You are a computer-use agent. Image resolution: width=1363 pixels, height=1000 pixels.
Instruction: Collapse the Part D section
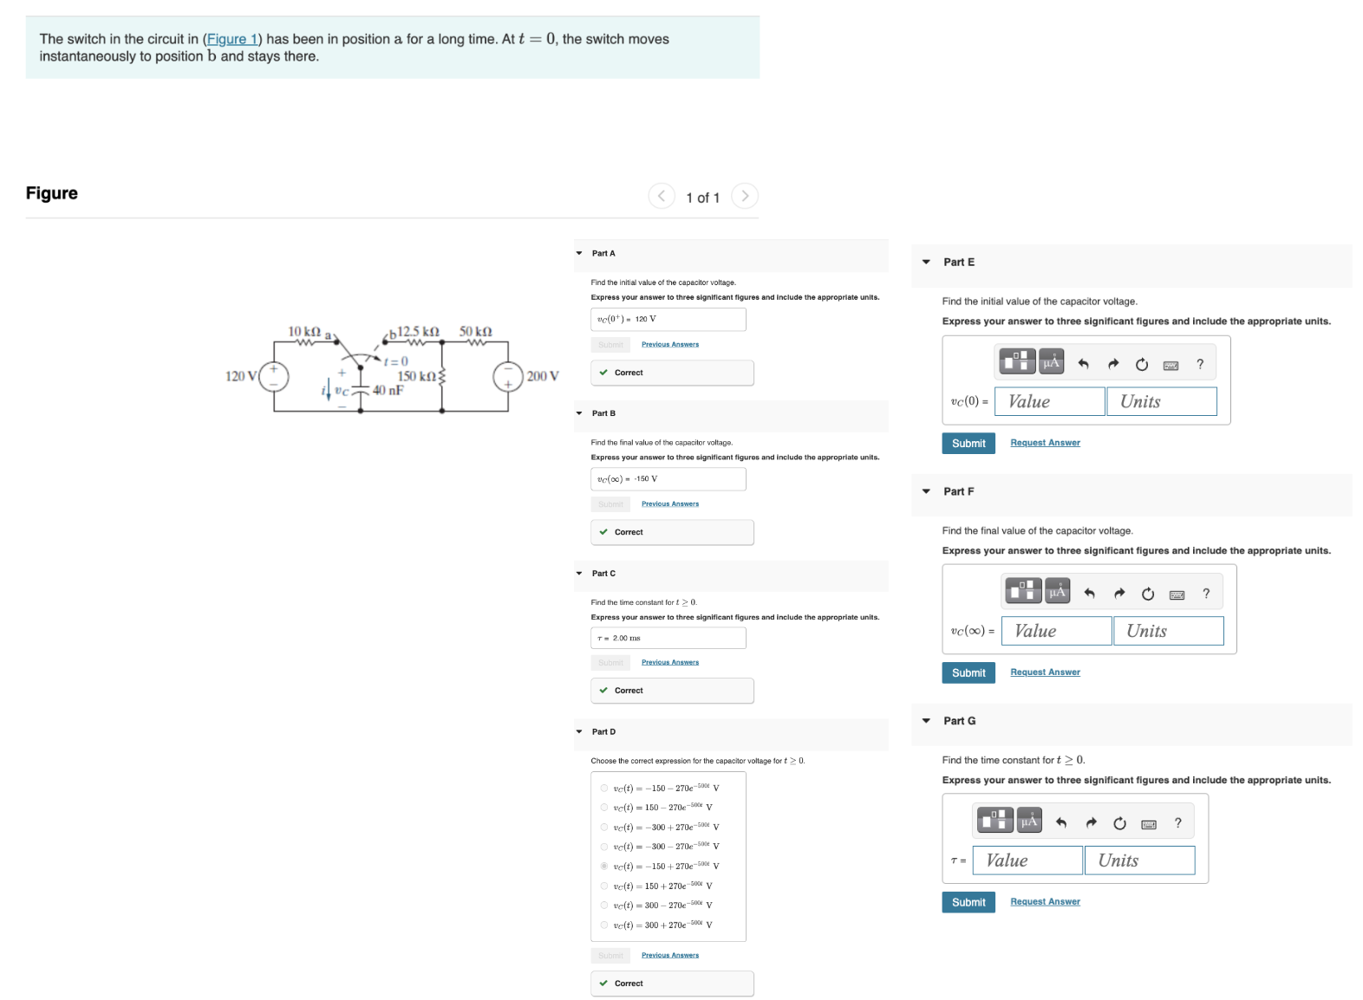[579, 732]
